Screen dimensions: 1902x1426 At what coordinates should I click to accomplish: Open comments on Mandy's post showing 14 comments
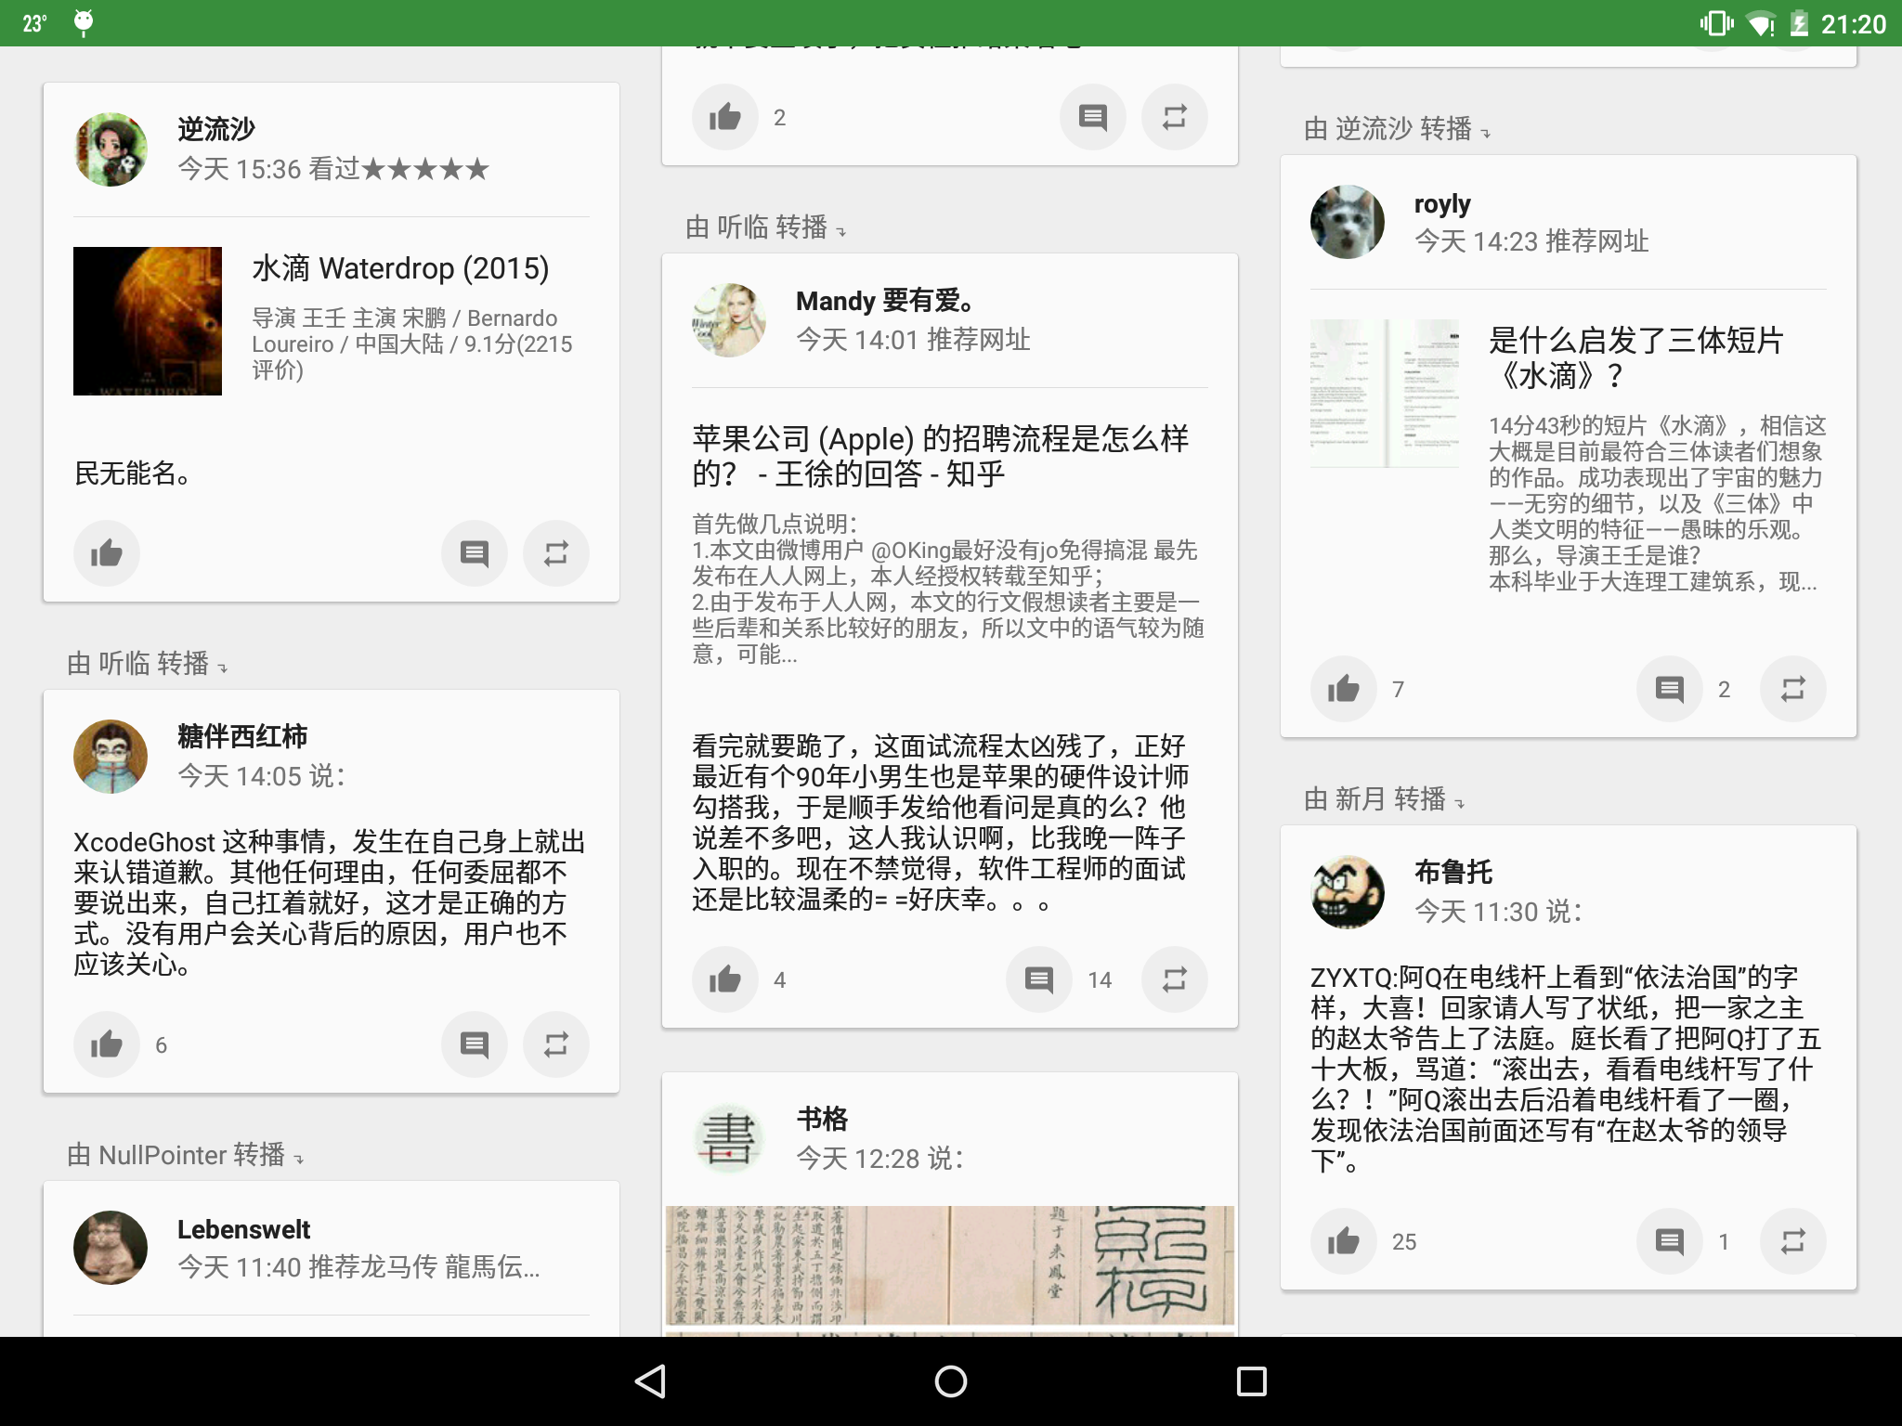pos(1037,979)
